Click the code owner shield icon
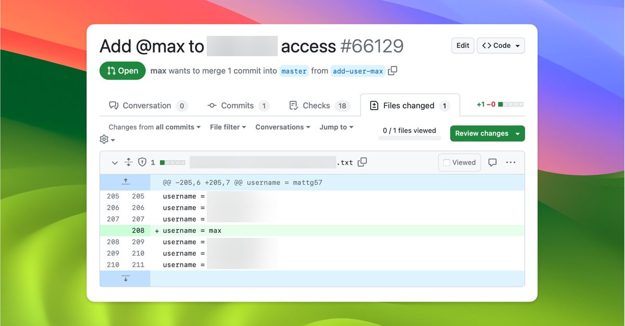 142,162
